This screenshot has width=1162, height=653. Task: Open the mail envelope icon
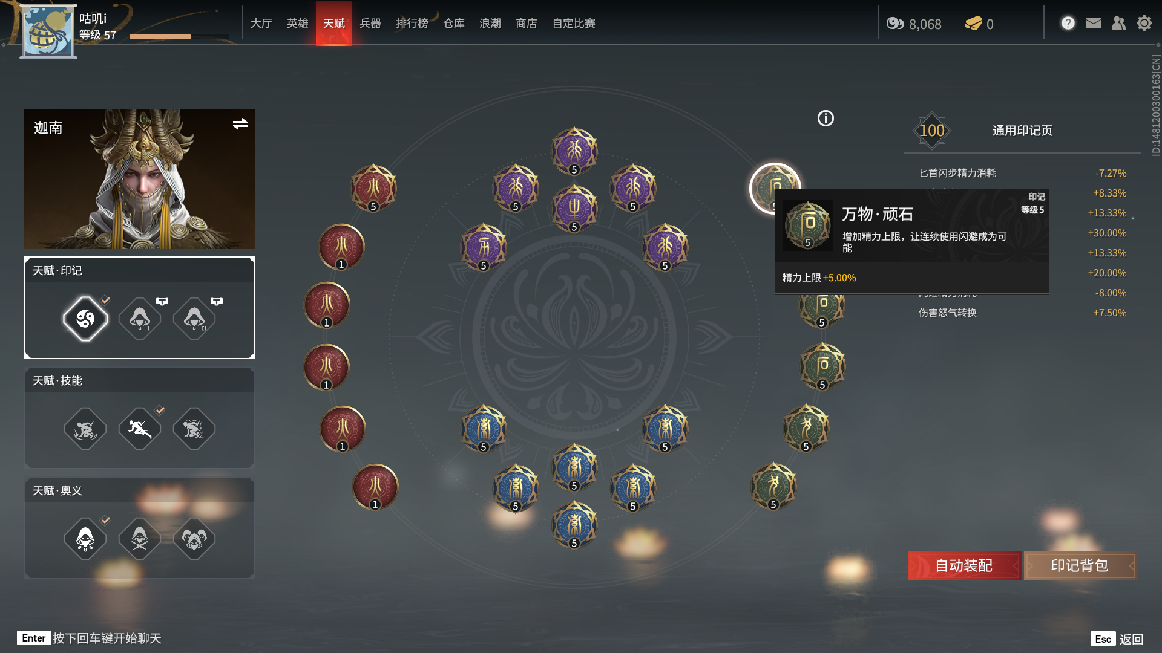1093,24
